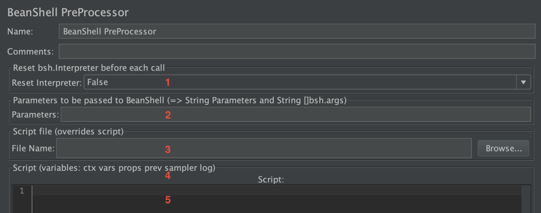Click the Script file (overrides script) group title
This screenshot has width=541, height=213.
coord(68,132)
